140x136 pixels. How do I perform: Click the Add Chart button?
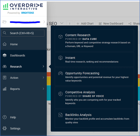tap(85, 23)
